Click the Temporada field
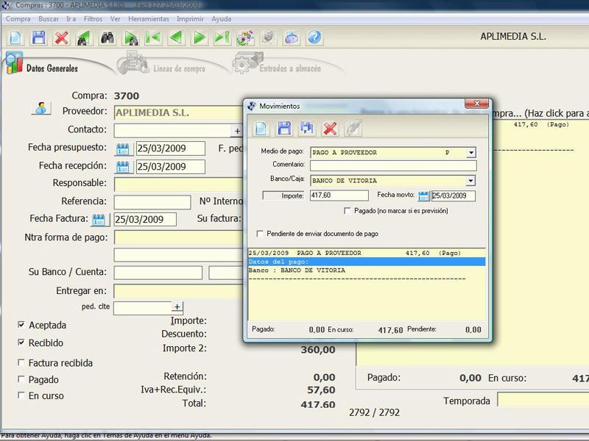The image size is (589, 441). click(543, 399)
